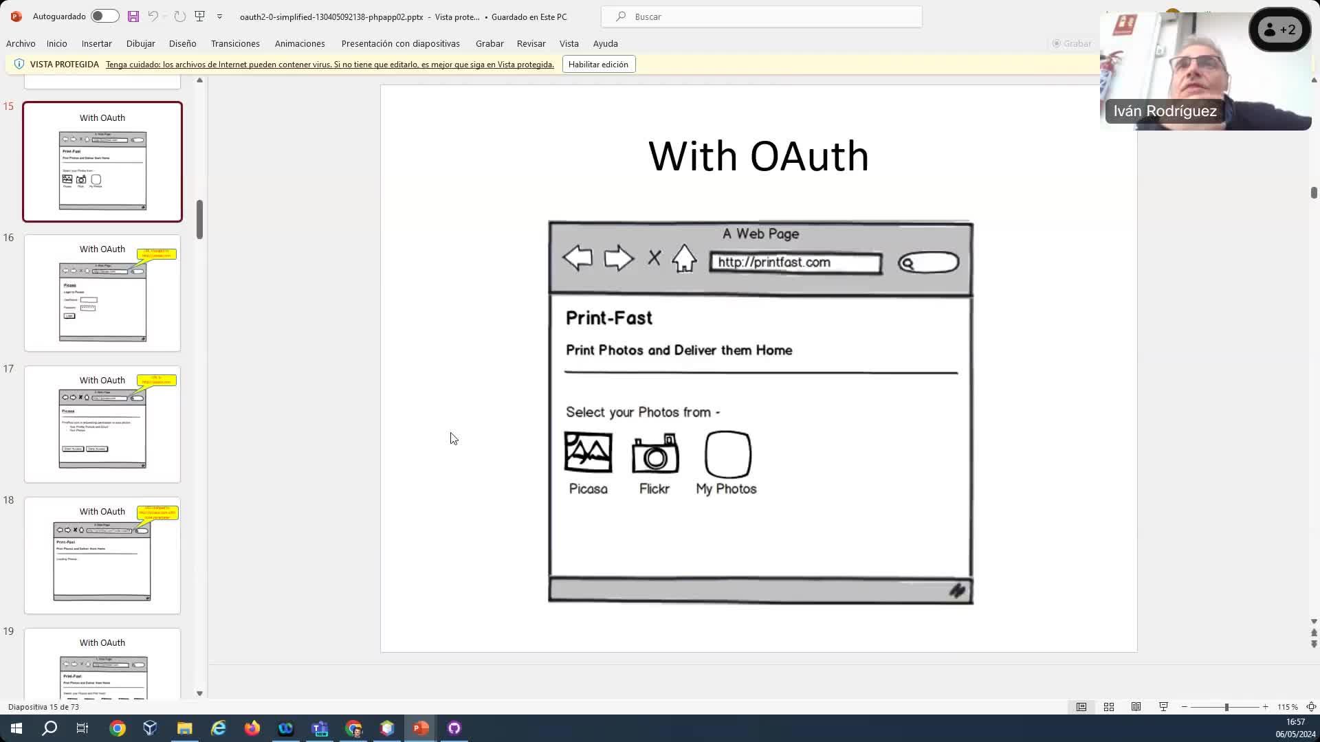The image size is (1320, 742).
Task: Click the Undo arrow icon
Action: coord(153,16)
